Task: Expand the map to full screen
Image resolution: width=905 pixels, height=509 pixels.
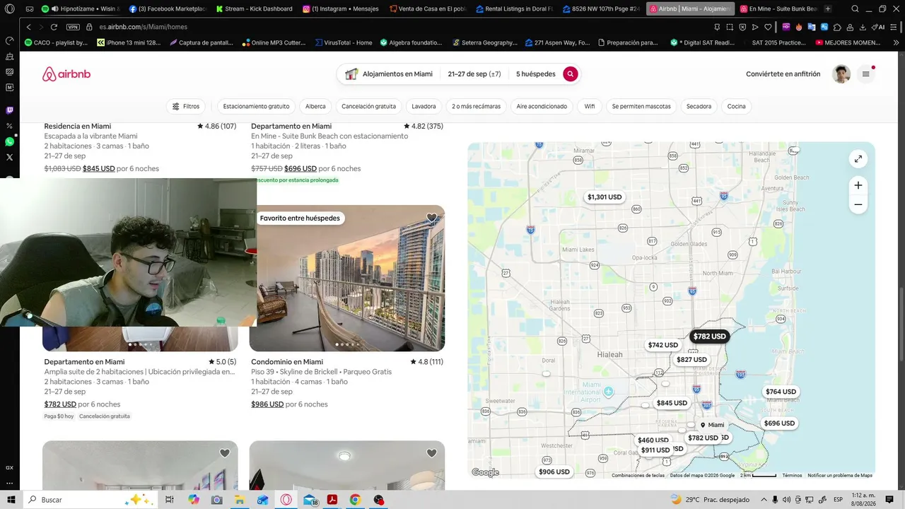Action: (858, 159)
